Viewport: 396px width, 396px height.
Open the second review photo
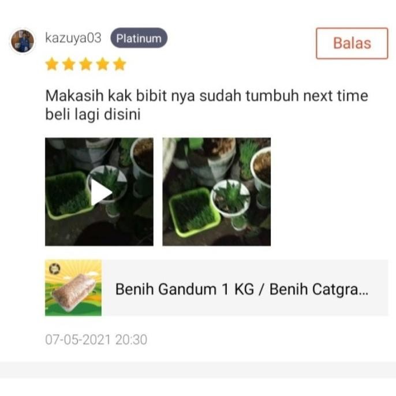(216, 192)
